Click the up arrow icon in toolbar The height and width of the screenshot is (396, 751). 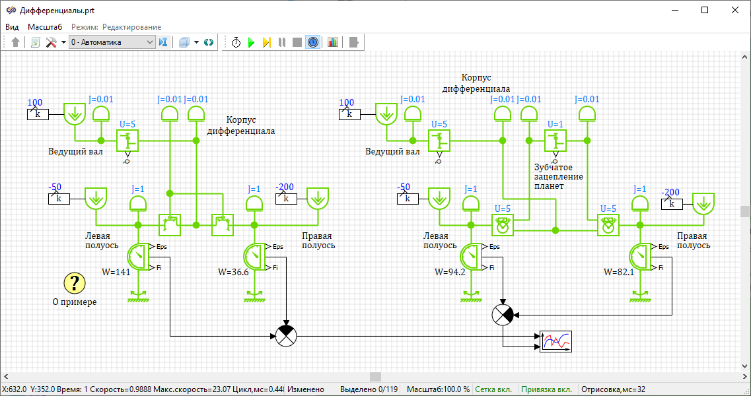pos(16,42)
